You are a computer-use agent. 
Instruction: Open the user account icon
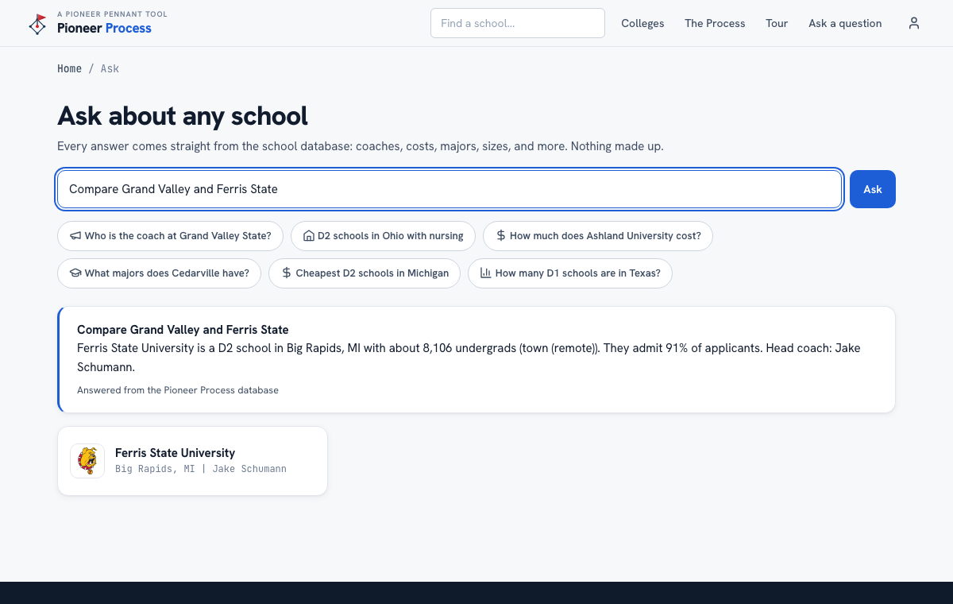pyautogui.click(x=914, y=23)
